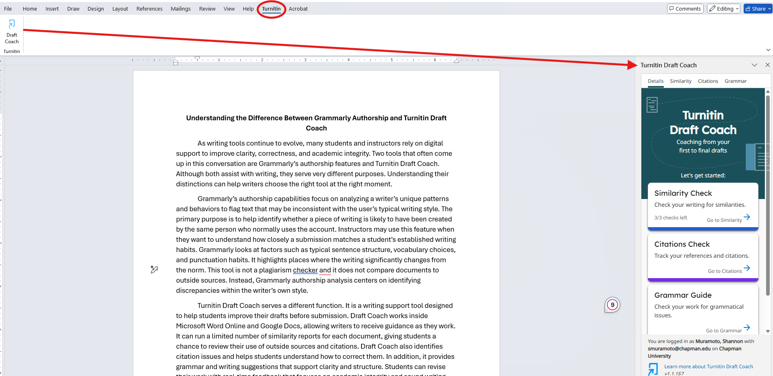Click the first line indent marker on ruler

click(x=197, y=58)
